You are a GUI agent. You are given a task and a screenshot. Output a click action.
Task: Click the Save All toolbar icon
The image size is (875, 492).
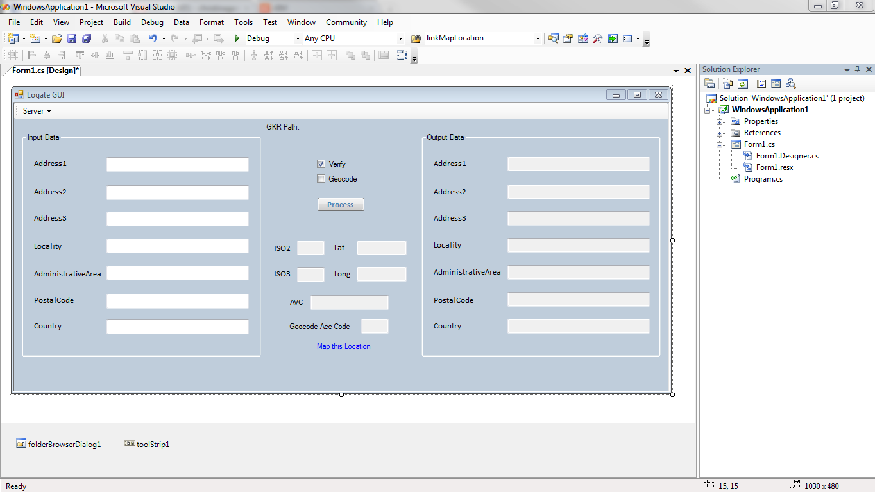tap(86, 38)
